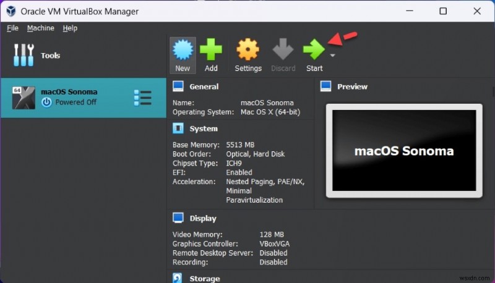Click the Preview section monitor icon
Viewport: 495px width, 283px height.
(326, 87)
